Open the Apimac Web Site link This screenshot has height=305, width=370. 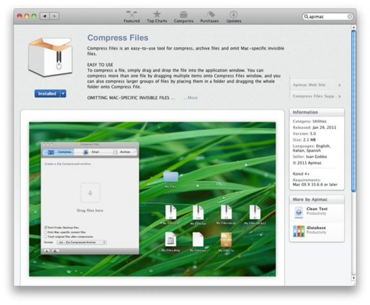coord(316,85)
